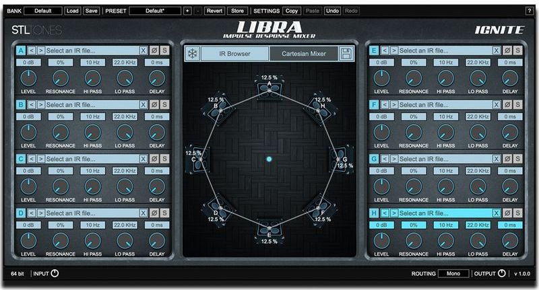Open slot B Select an IR file field
Screen dimensions: 539x290
[92, 105]
